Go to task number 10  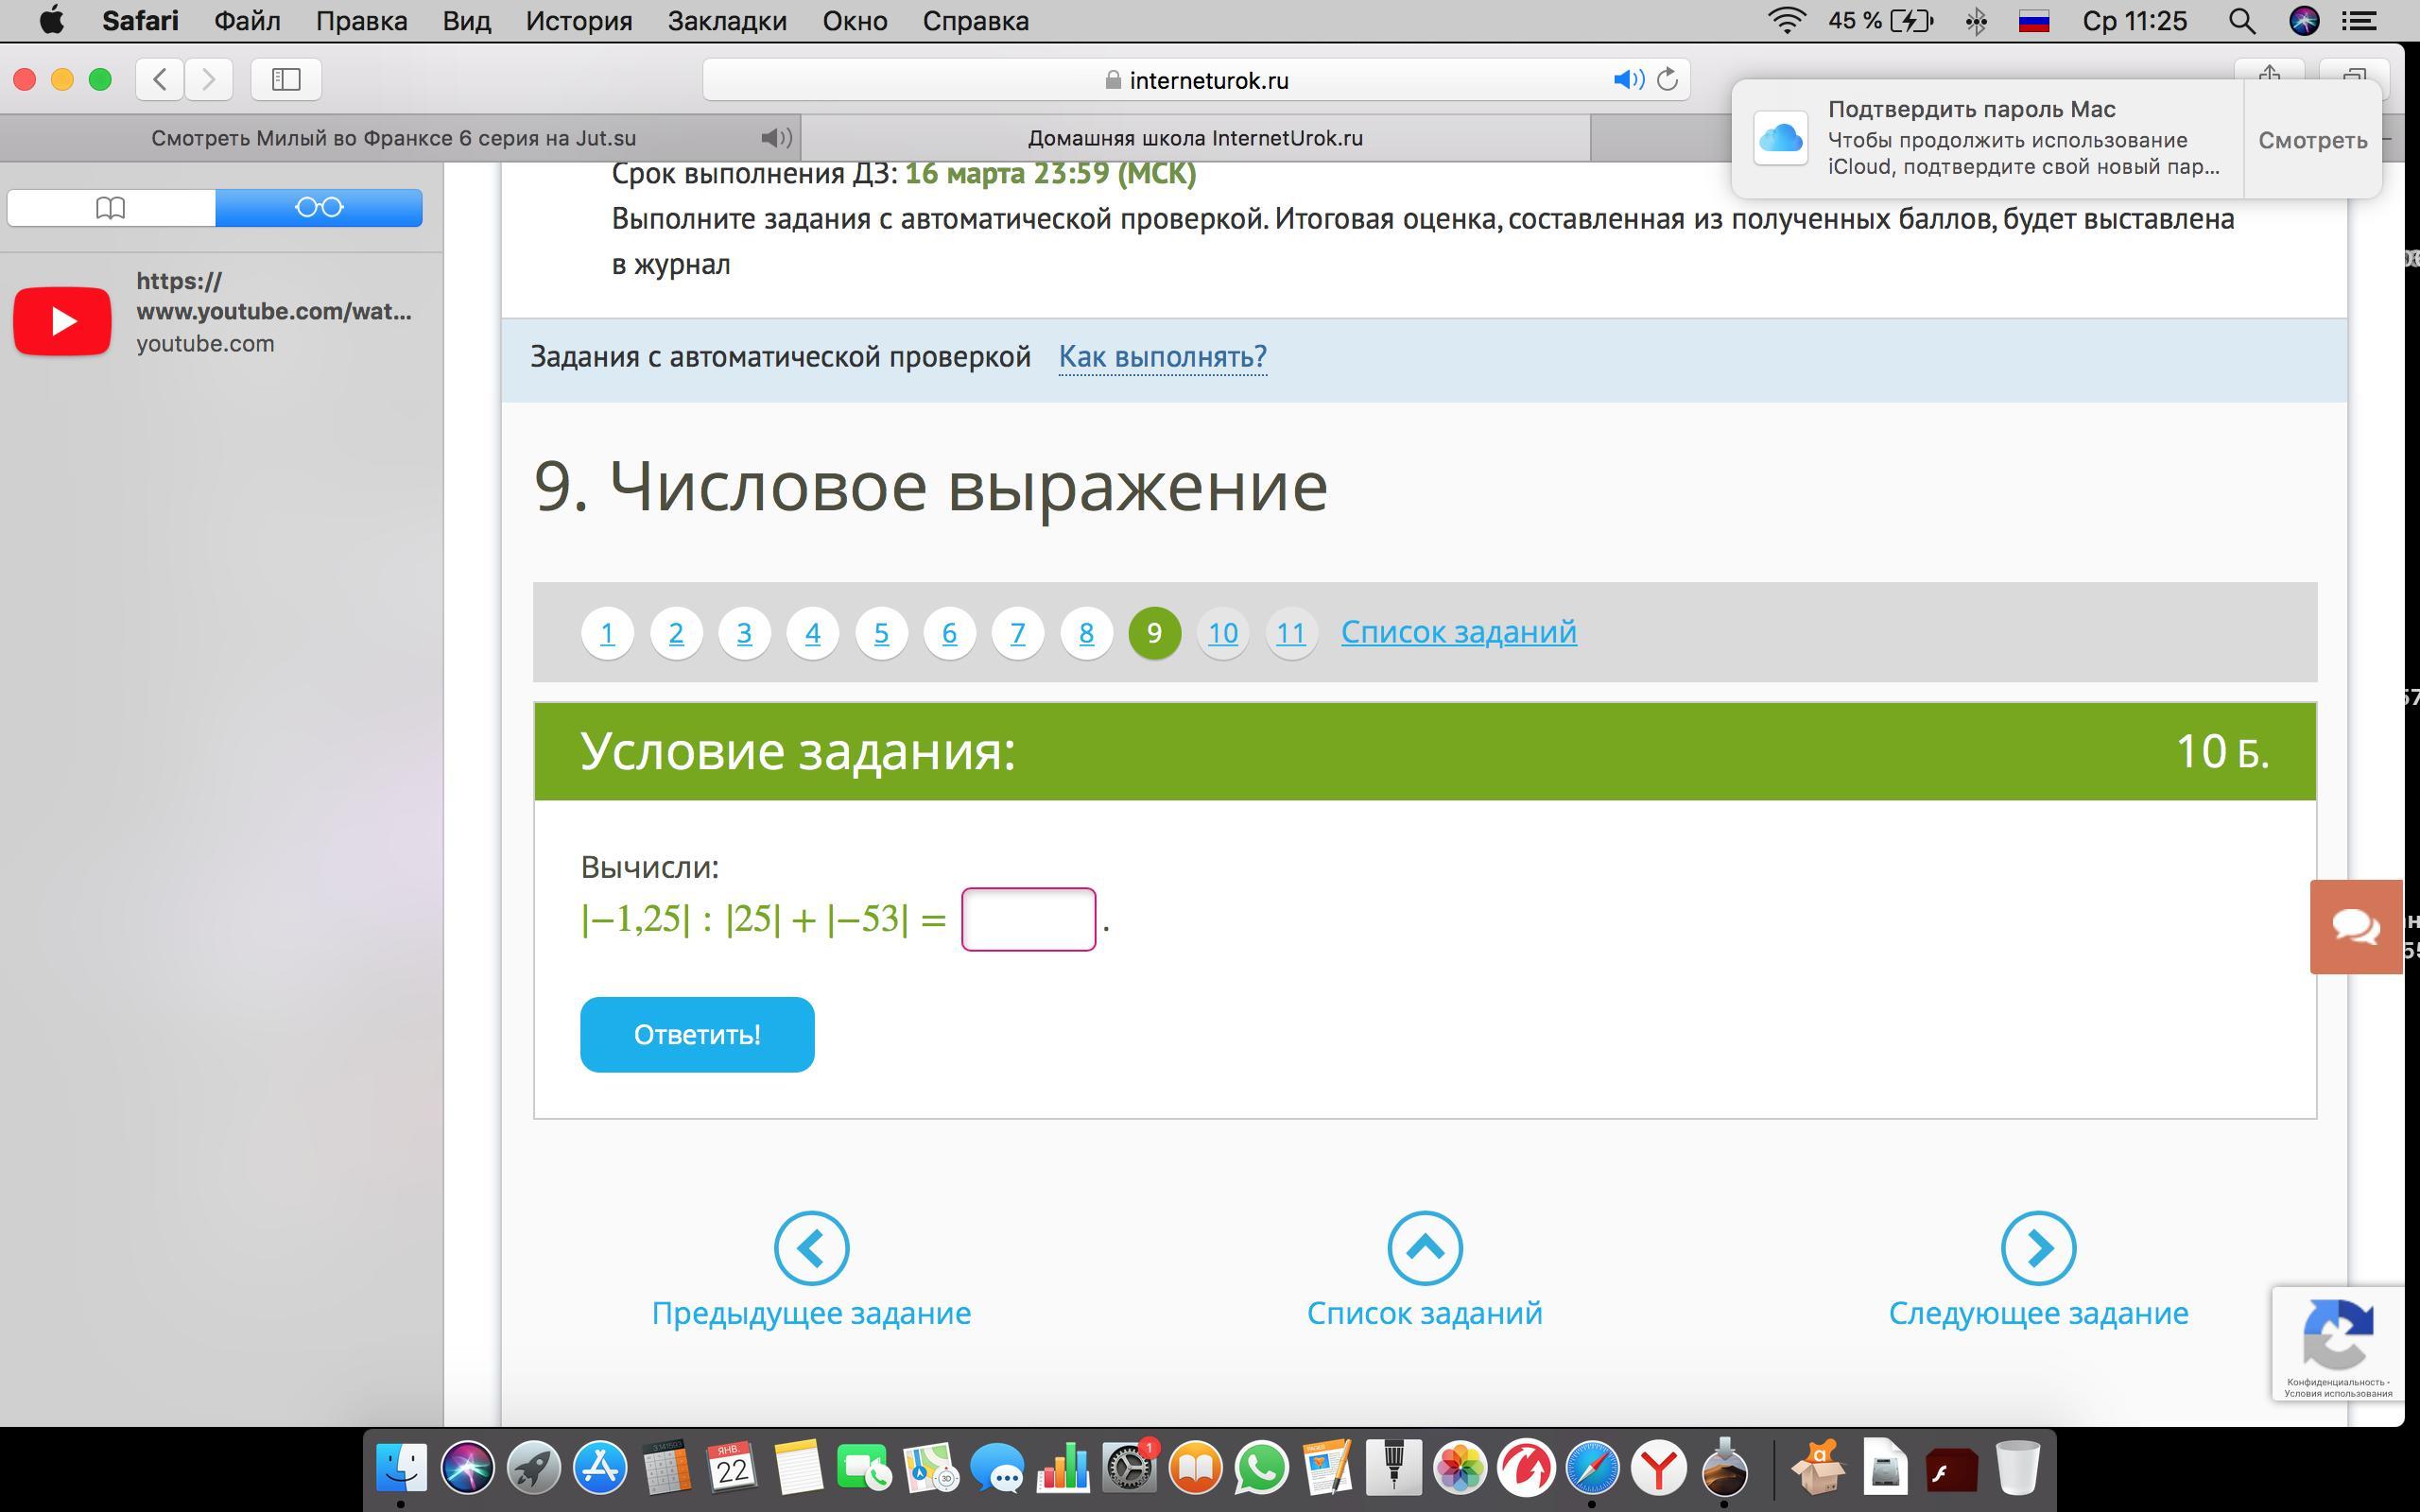[x=1222, y=632]
